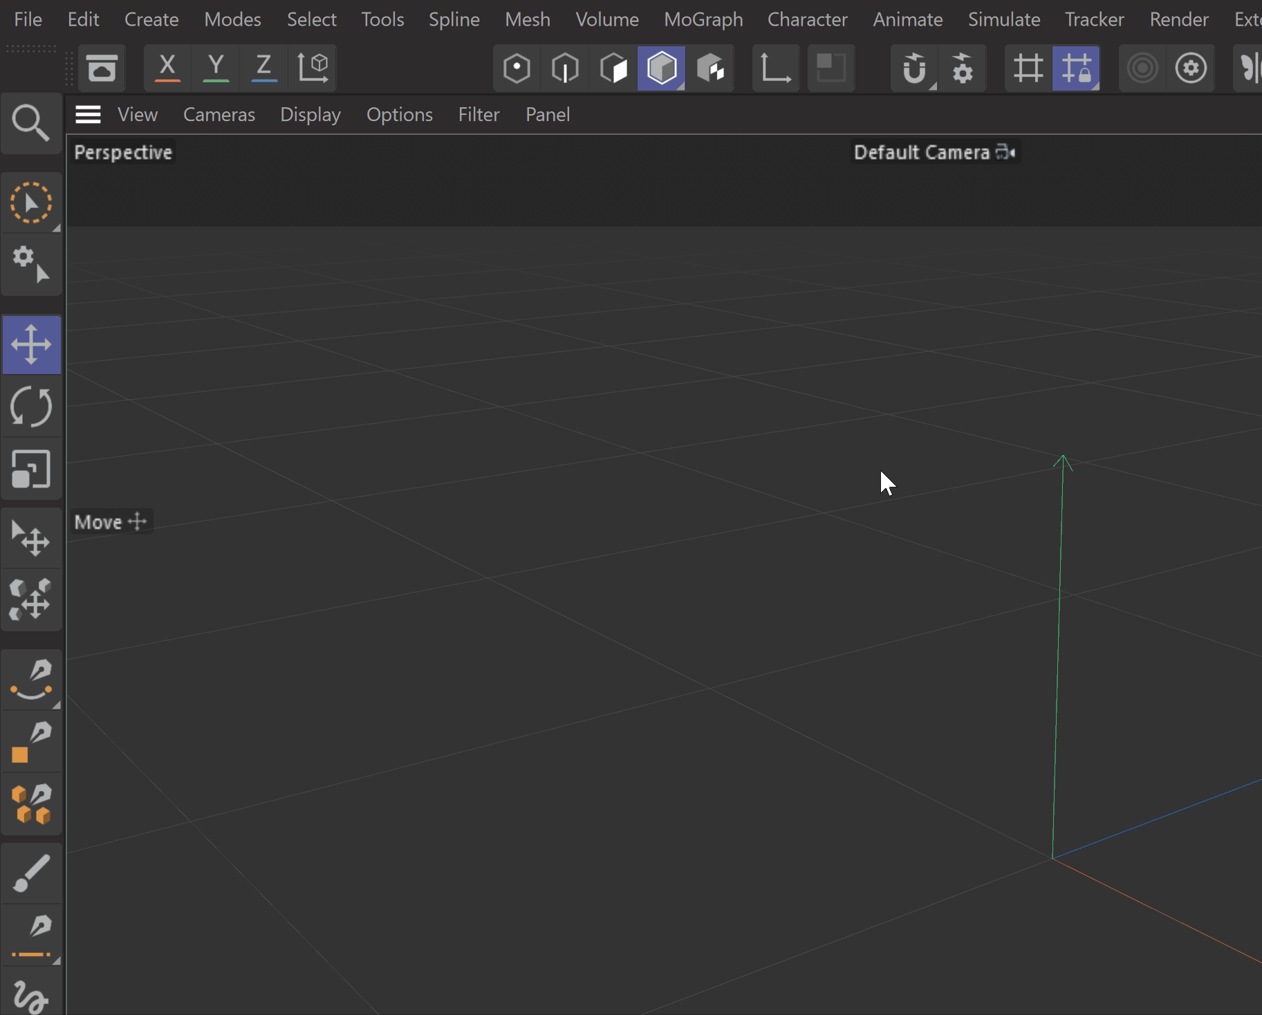Select the Spline Pen arc tool
The image size is (1262, 1015).
pyautogui.click(x=31, y=680)
